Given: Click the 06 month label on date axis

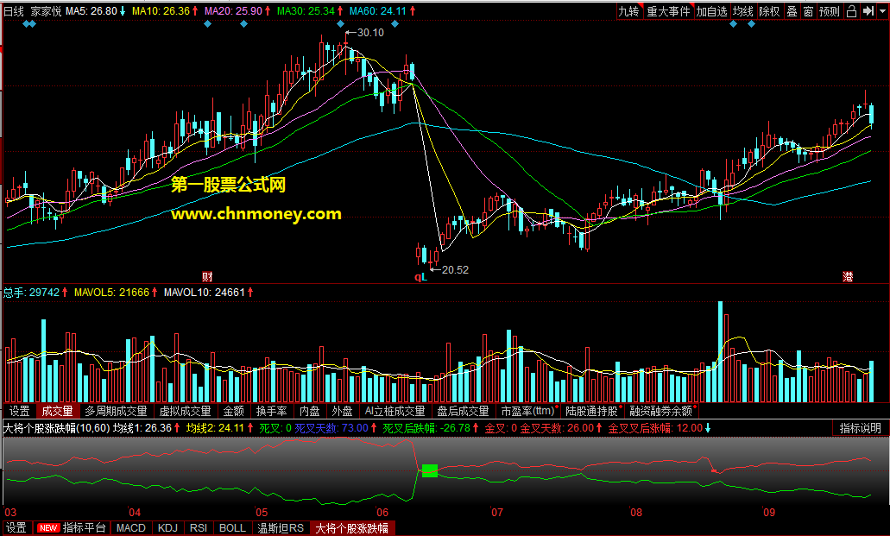Looking at the screenshot, I should coord(382,512).
